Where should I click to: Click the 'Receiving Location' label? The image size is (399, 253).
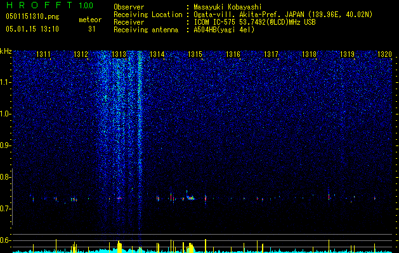click(148, 15)
